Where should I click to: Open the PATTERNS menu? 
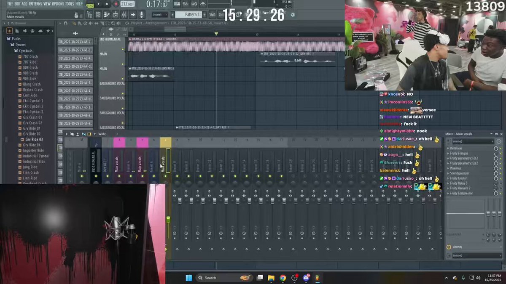35,4
